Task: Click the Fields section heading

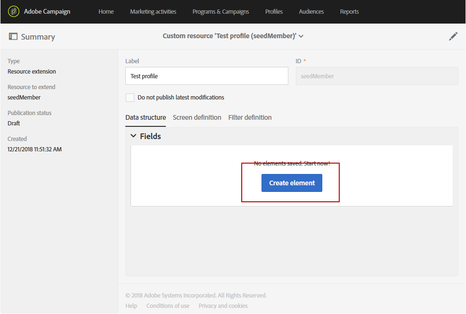Action: coord(150,136)
